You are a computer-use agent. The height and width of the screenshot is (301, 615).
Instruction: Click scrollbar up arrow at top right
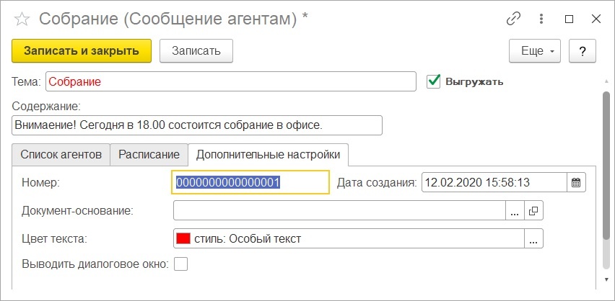point(606,81)
